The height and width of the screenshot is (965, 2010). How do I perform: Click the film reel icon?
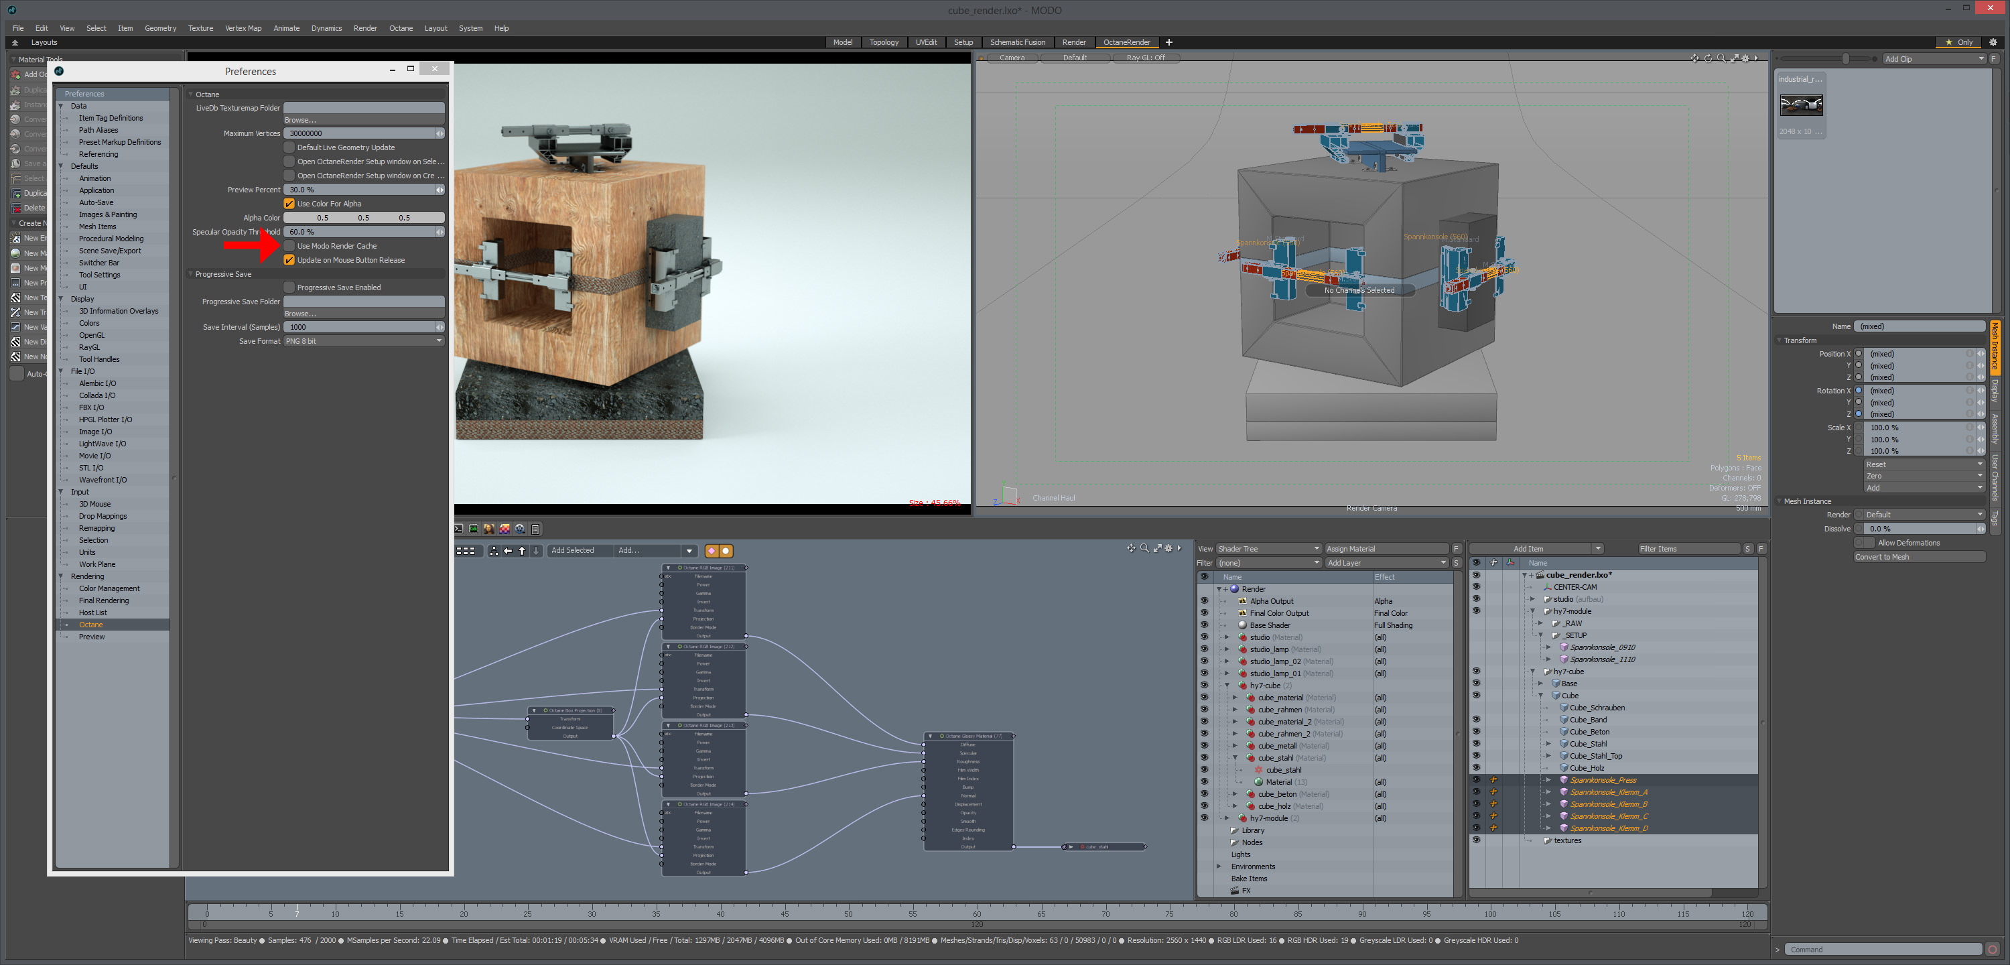point(520,529)
